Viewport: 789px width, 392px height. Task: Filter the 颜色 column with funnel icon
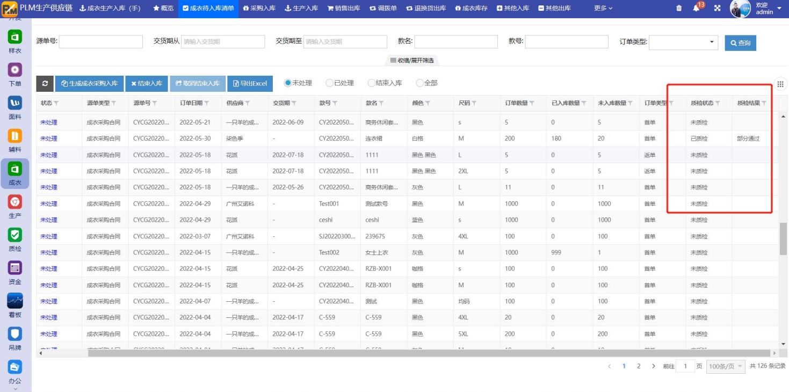click(428, 103)
